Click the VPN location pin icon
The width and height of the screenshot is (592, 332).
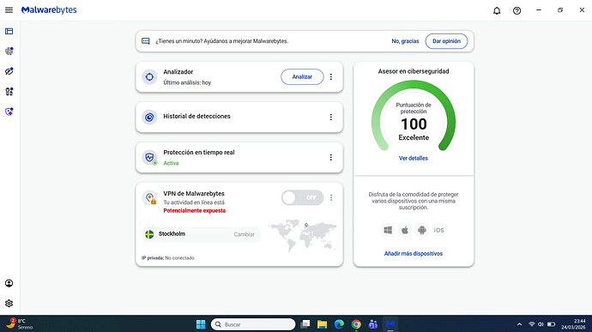pyautogui.click(x=150, y=198)
